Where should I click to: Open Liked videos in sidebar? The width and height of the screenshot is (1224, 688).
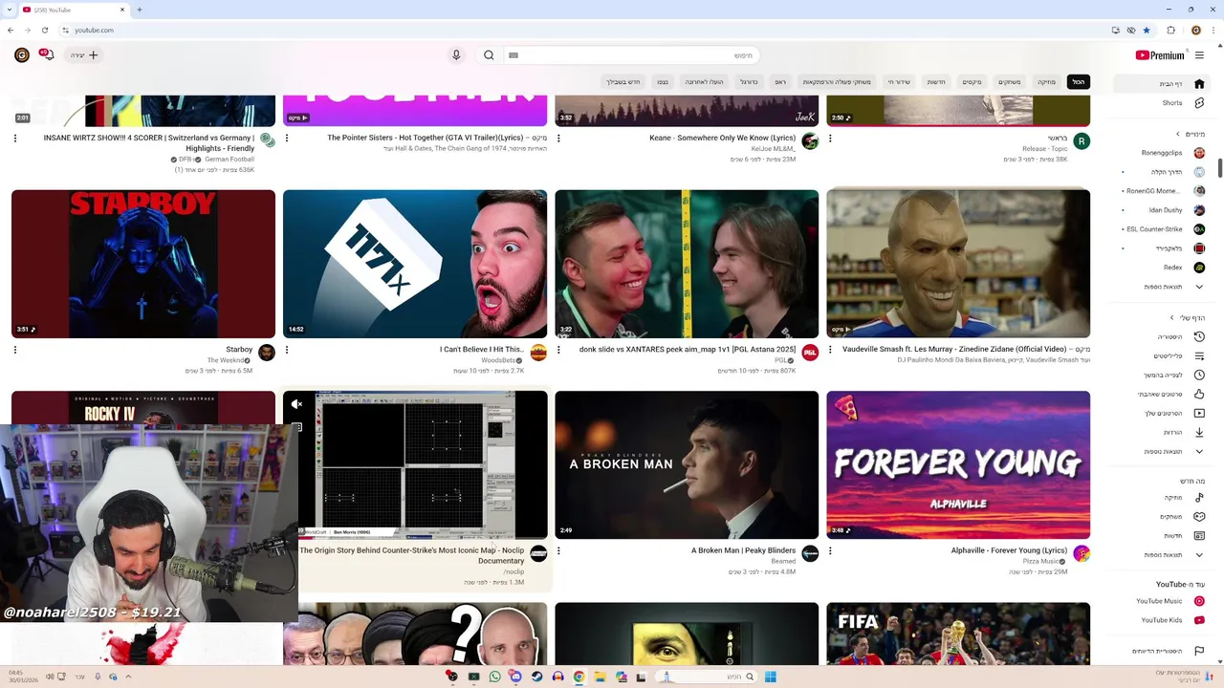(1162, 395)
